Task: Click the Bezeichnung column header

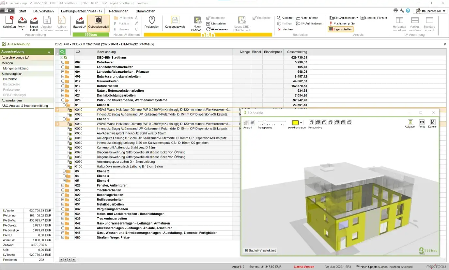Action: pyautogui.click(x=106, y=52)
